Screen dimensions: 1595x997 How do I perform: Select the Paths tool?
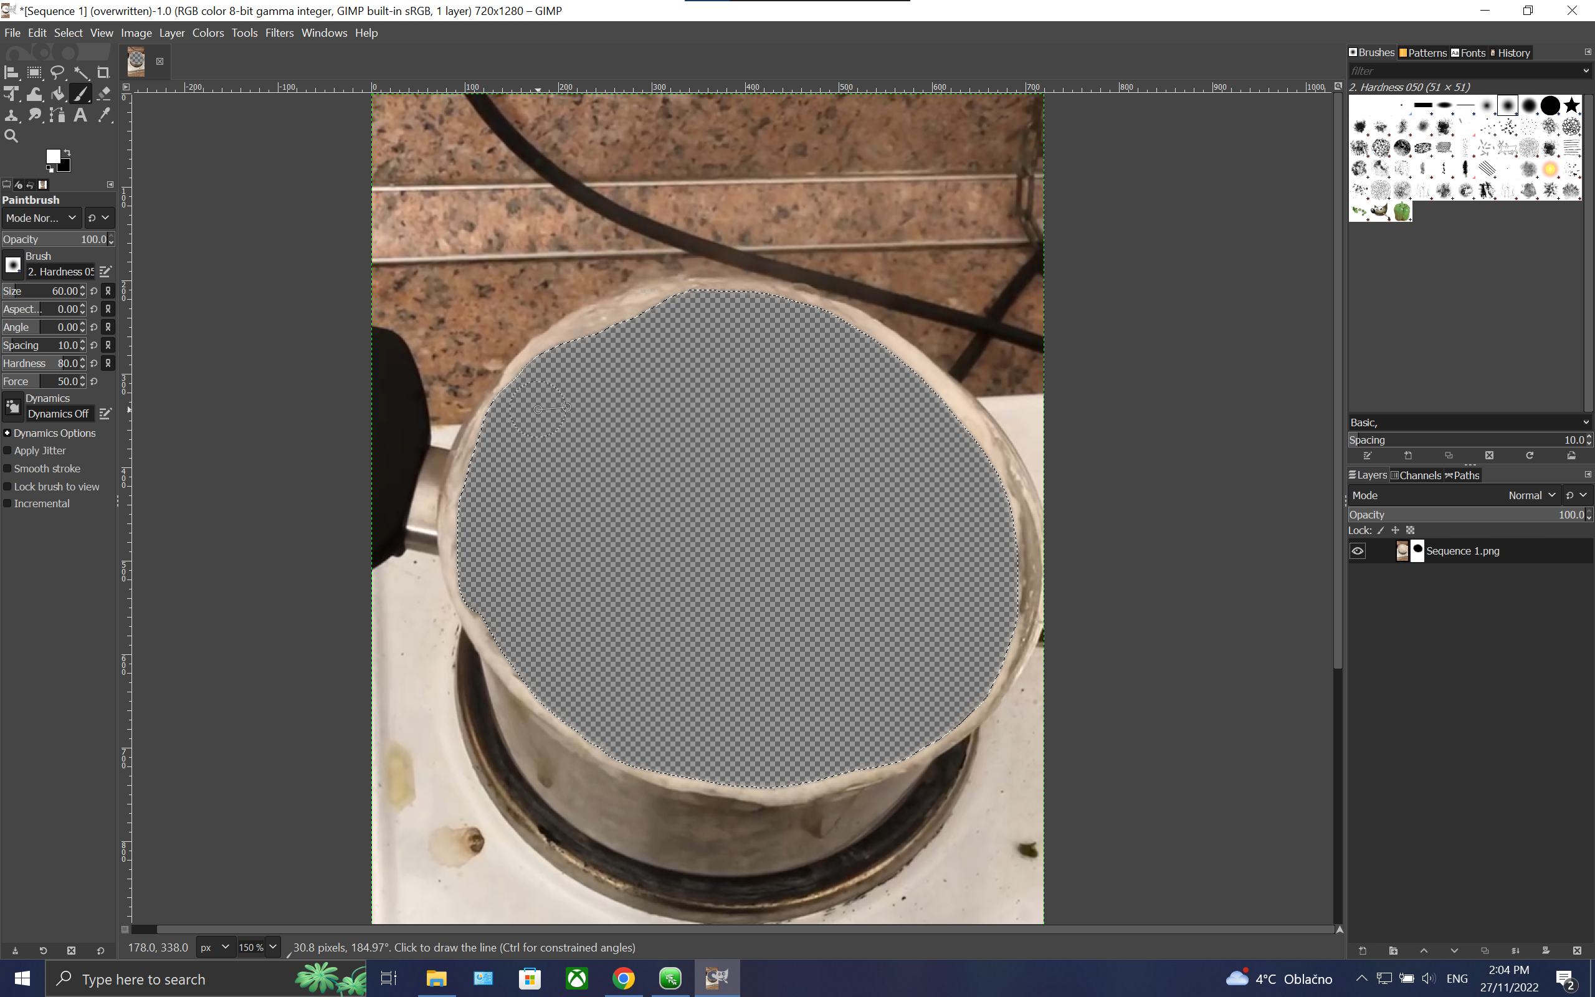point(57,115)
